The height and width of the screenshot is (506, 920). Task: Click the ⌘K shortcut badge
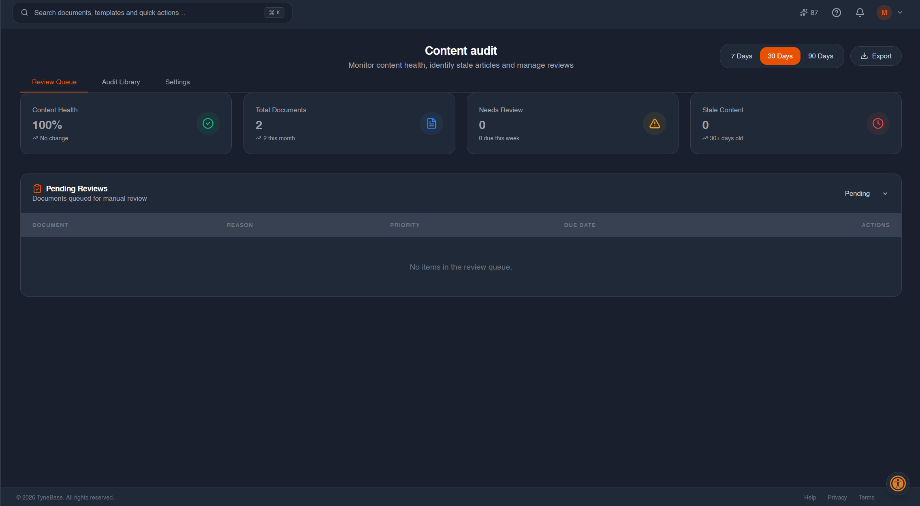click(274, 13)
